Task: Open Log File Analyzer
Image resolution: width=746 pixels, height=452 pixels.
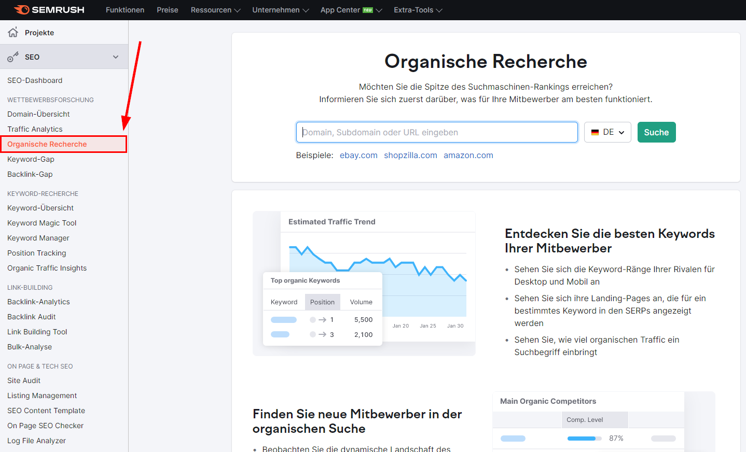Action: tap(37, 441)
